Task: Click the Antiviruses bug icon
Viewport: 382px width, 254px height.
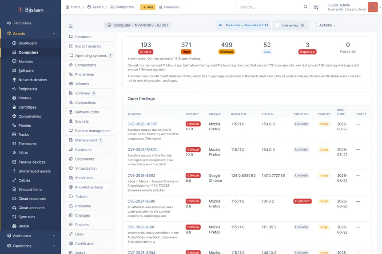Action: (x=71, y=178)
